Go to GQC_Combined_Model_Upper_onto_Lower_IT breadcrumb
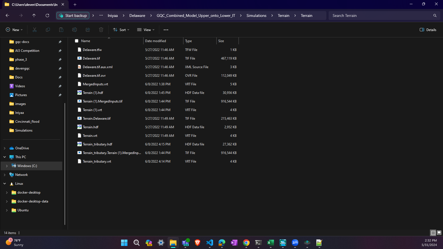443x249 pixels. click(196, 16)
